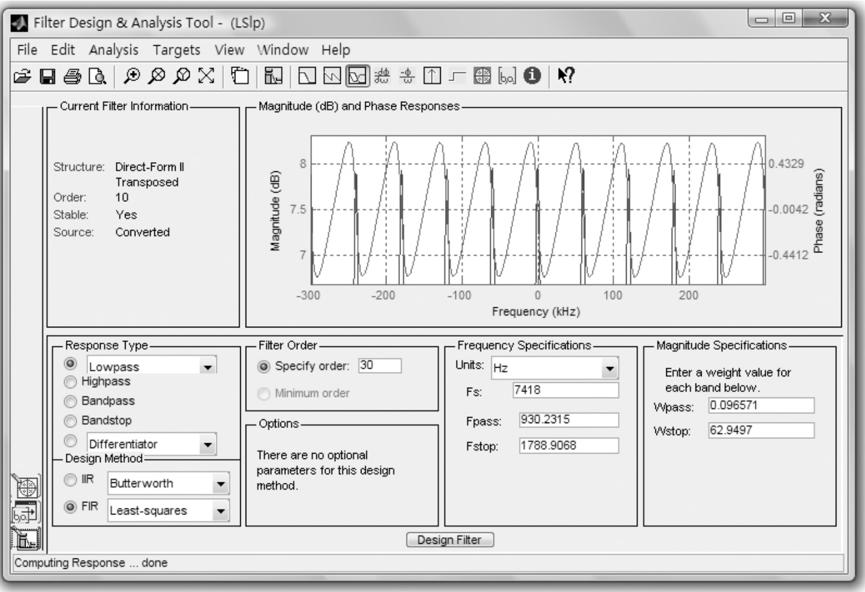
Task: Open the frequency Units Hz dropdown
Action: [609, 368]
